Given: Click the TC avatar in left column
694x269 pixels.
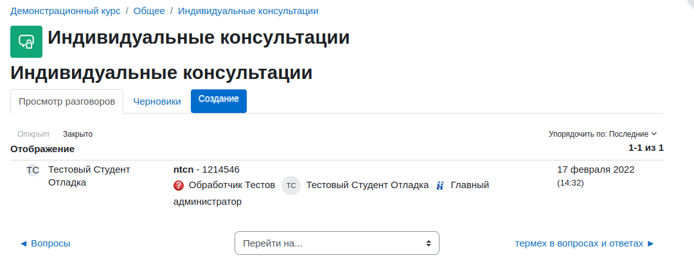Looking at the screenshot, I should pos(33,170).
